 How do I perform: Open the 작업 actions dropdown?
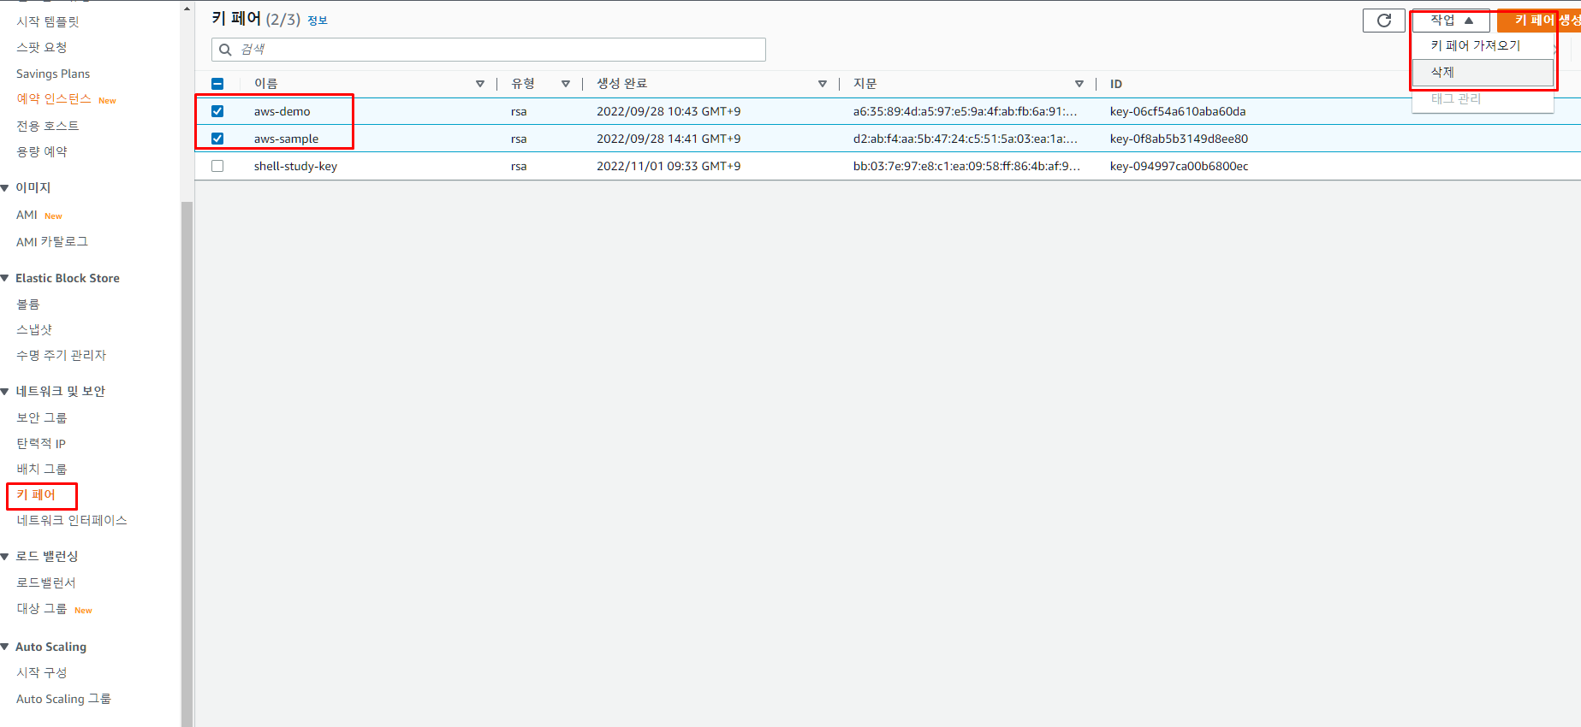point(1451,21)
